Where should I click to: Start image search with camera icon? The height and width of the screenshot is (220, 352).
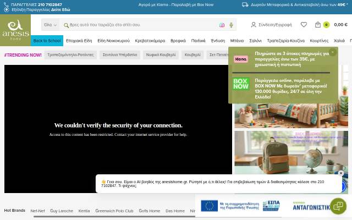click(222, 25)
